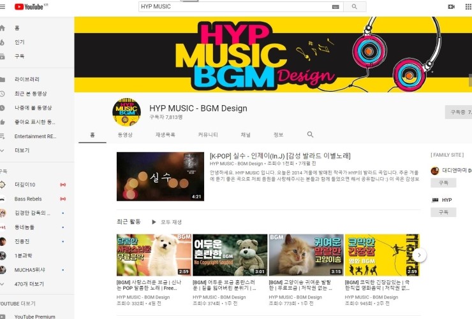Click 최근 활동 section heading
This screenshot has height=319, width=472.
129,222
